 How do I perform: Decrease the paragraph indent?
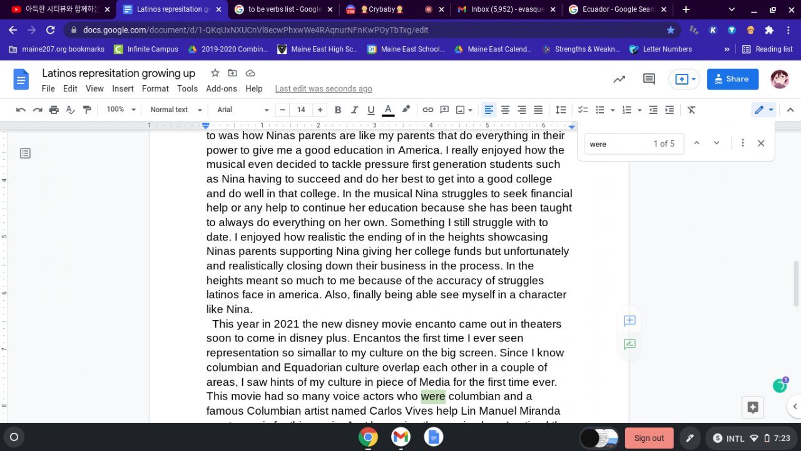[653, 110]
